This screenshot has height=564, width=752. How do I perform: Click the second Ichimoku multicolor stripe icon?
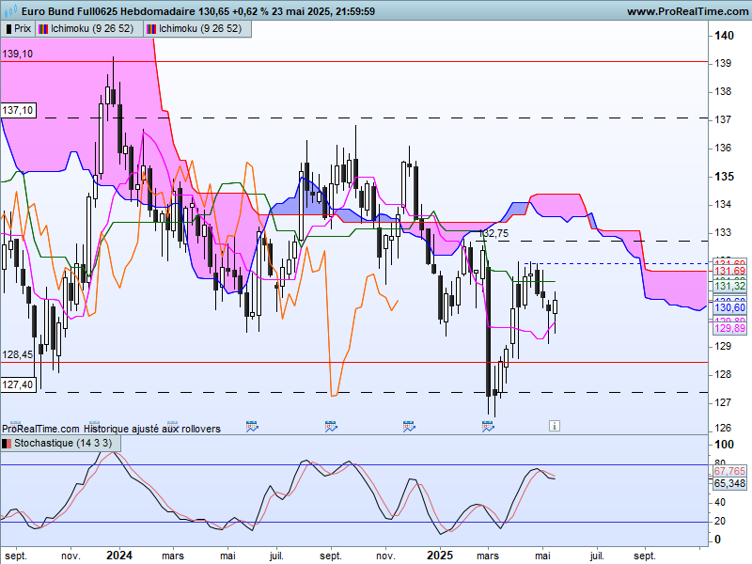tap(151, 29)
